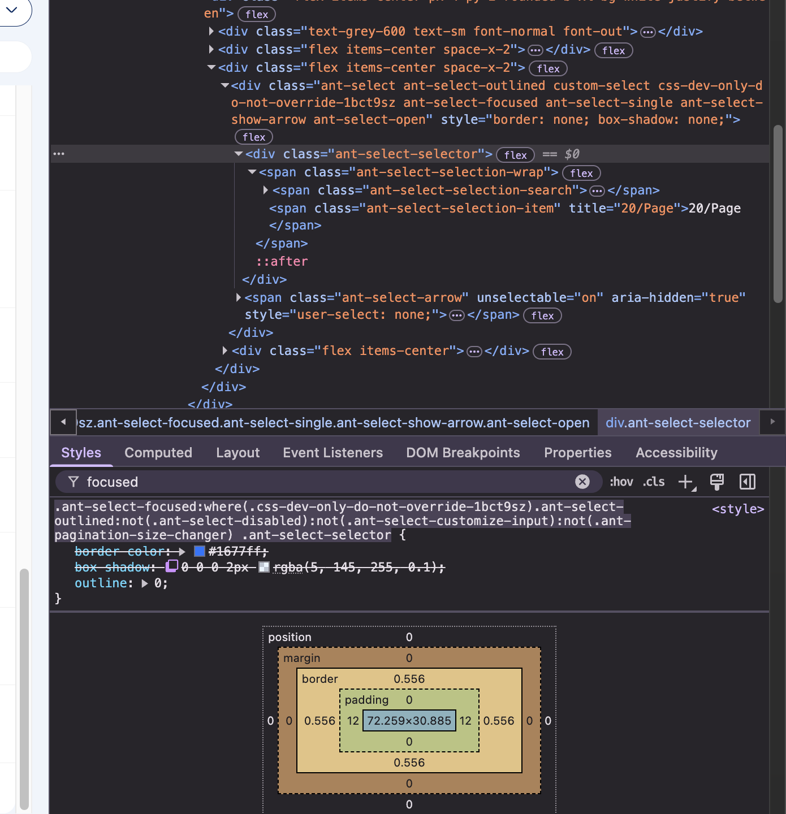Open the Event Listeners tab
Screen dimensions: 786x814
(332, 453)
